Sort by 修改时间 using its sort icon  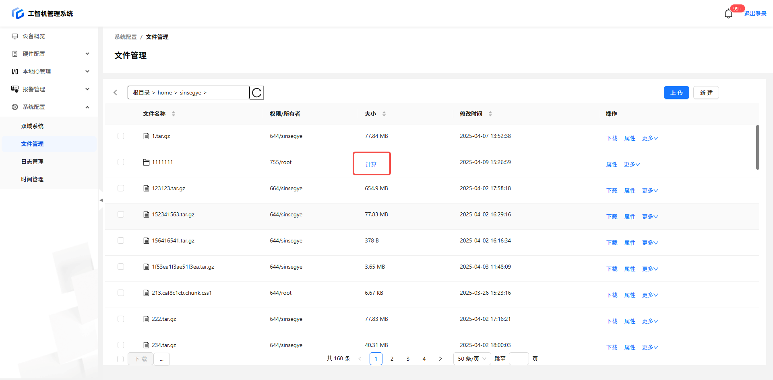(490, 114)
